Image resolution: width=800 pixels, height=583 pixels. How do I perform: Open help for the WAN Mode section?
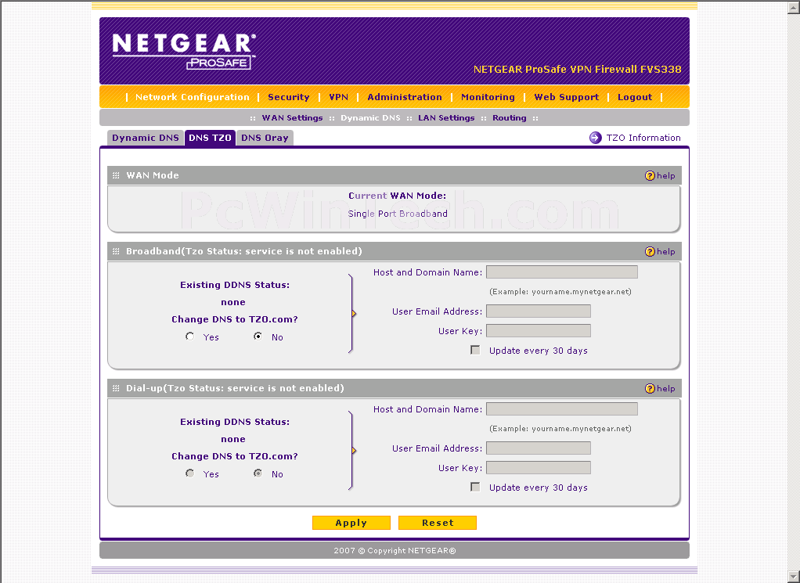pyautogui.click(x=660, y=175)
